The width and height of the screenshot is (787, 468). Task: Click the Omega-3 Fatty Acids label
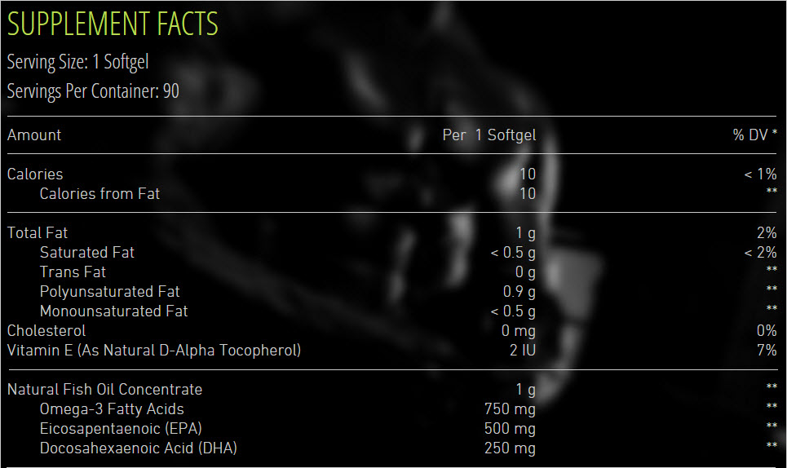(x=112, y=409)
